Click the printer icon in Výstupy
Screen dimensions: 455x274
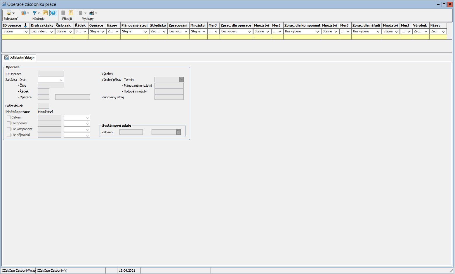(x=92, y=13)
